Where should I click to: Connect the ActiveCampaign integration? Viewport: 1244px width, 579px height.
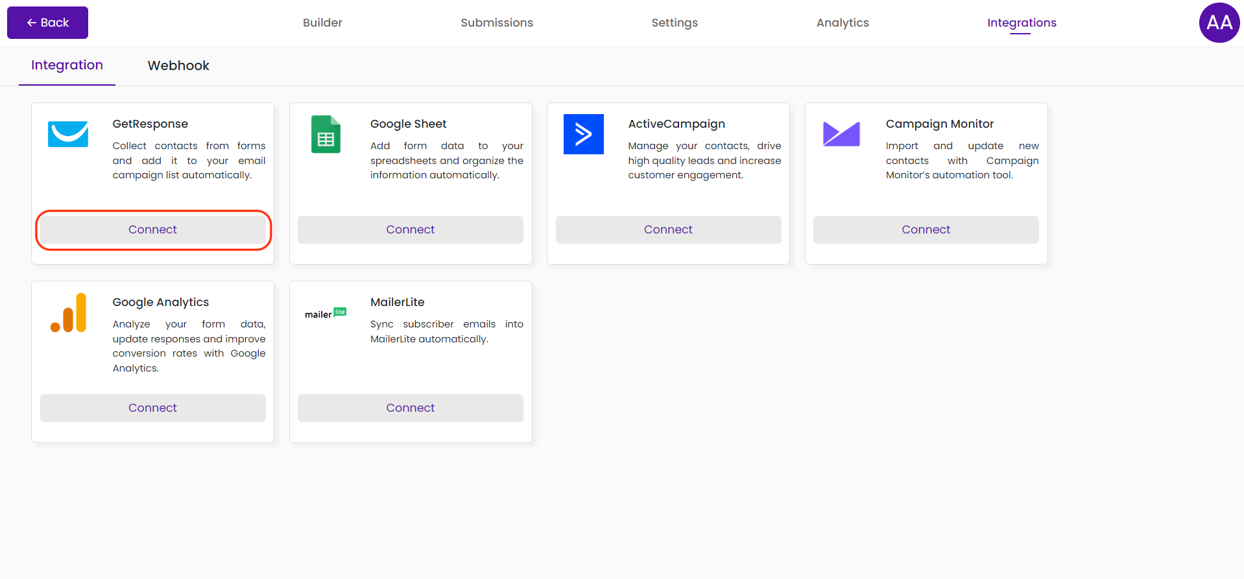point(669,230)
